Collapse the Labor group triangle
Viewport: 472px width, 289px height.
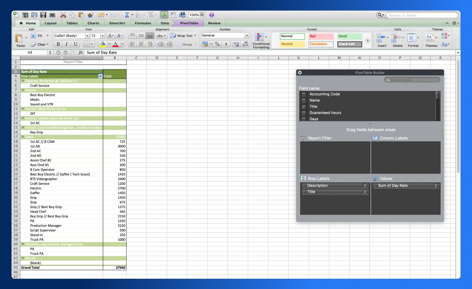[23, 137]
